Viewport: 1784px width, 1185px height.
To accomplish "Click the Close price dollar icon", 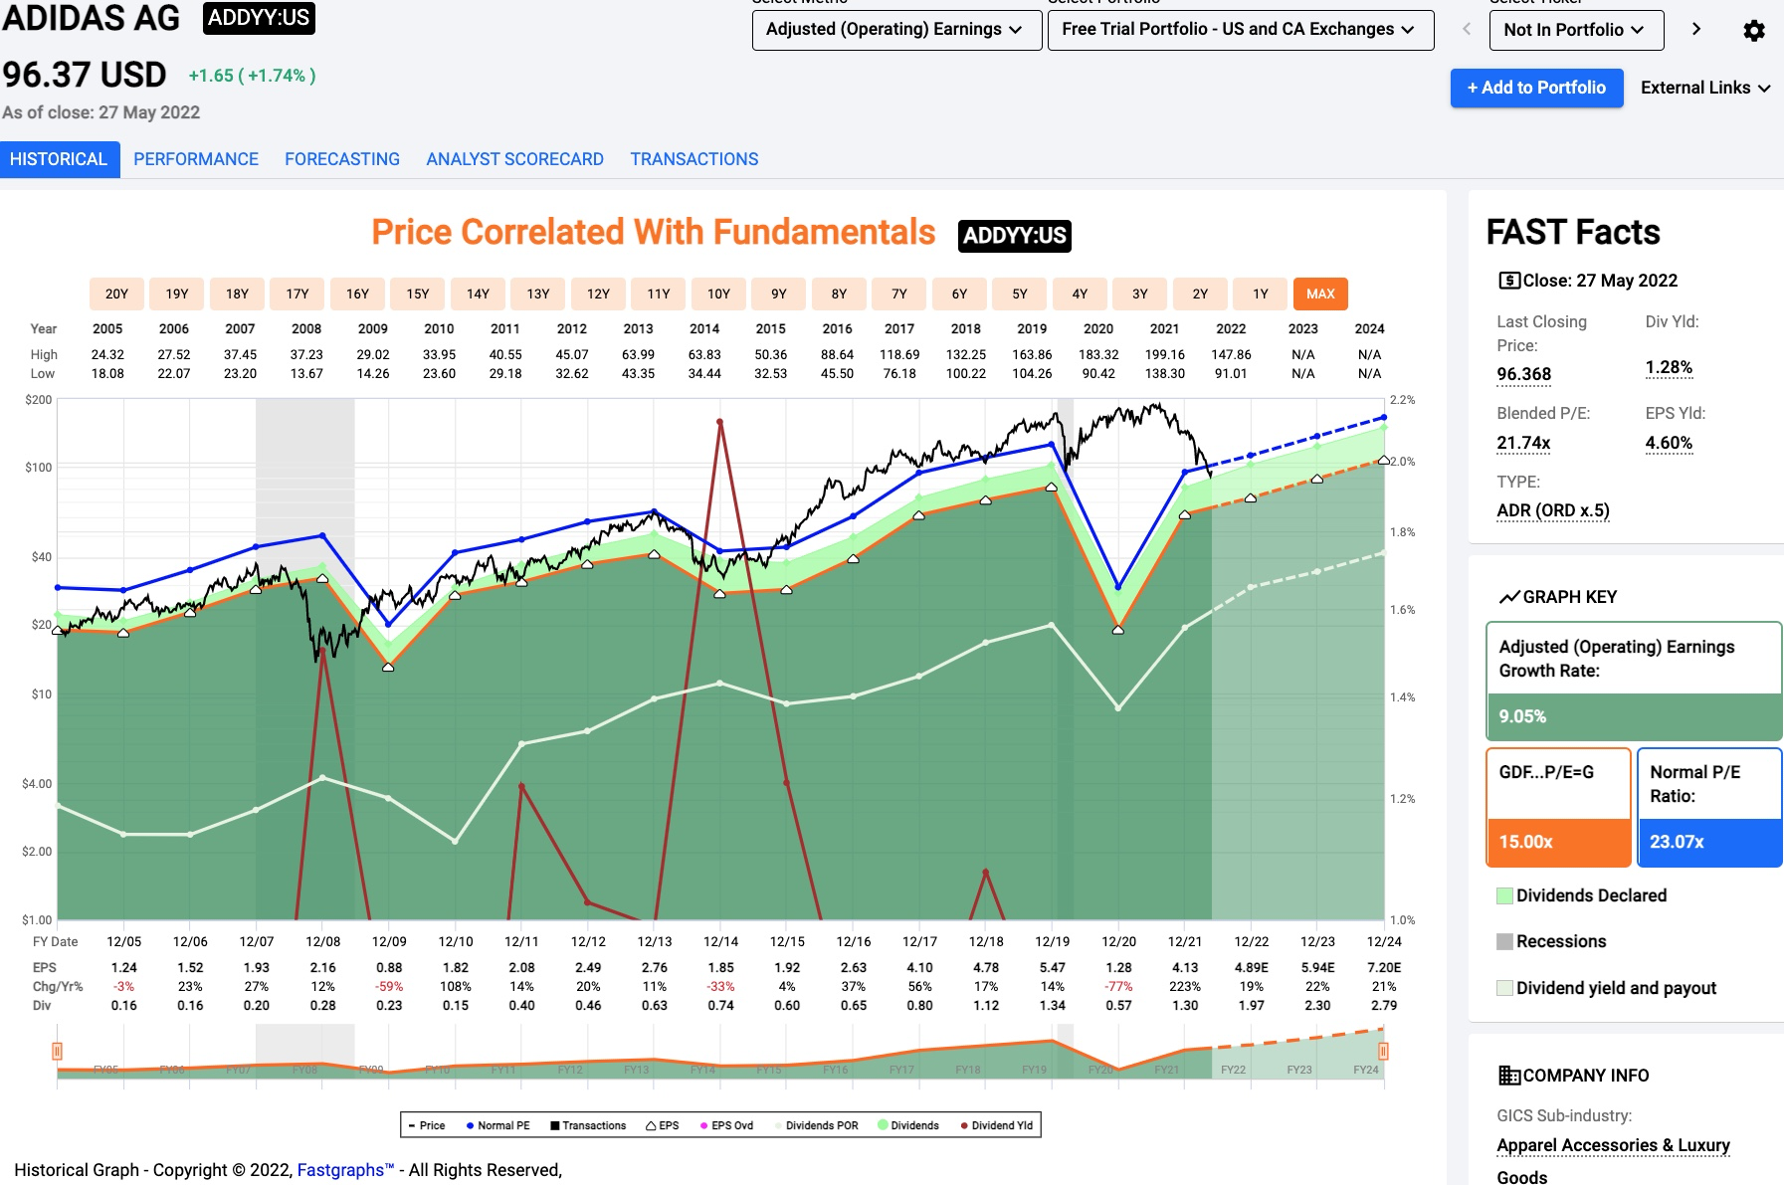I will coord(1508,281).
